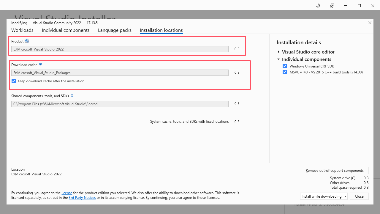The width and height of the screenshot is (380, 214).
Task: Open the 3rd Party Notices link
Action: (82, 198)
